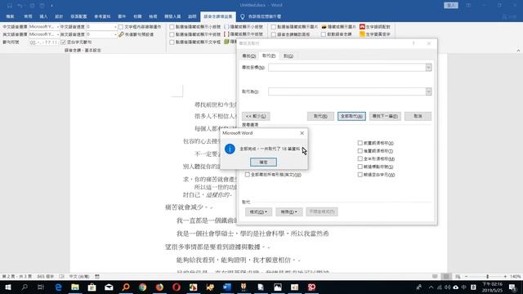This screenshot has height=294, width=523.
Task: Open the 插入 Insert ribbon tab
Action: (x=43, y=16)
